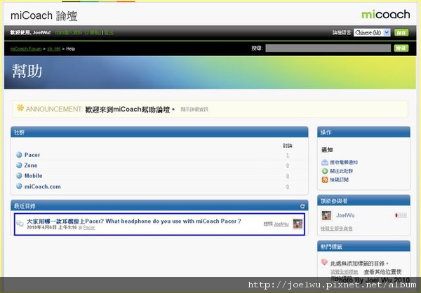The height and width of the screenshot is (293, 421).
Task: Click the green micoach logo
Action: pyautogui.click(x=385, y=15)
